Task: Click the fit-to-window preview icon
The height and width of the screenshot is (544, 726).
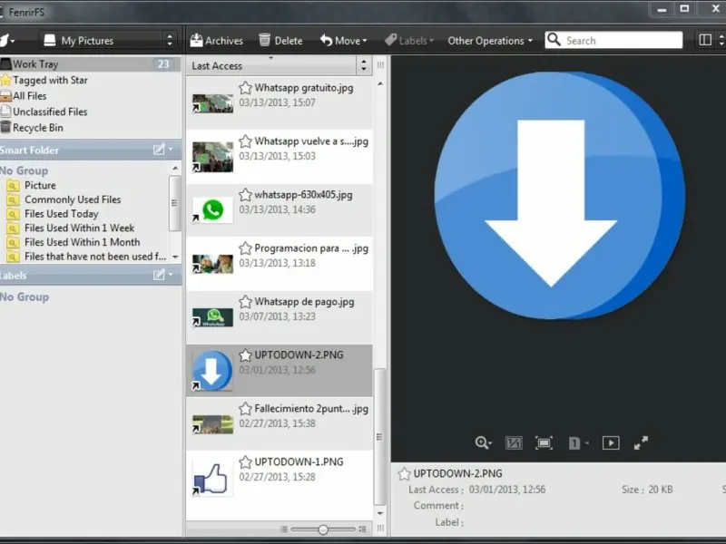Action: [544, 443]
